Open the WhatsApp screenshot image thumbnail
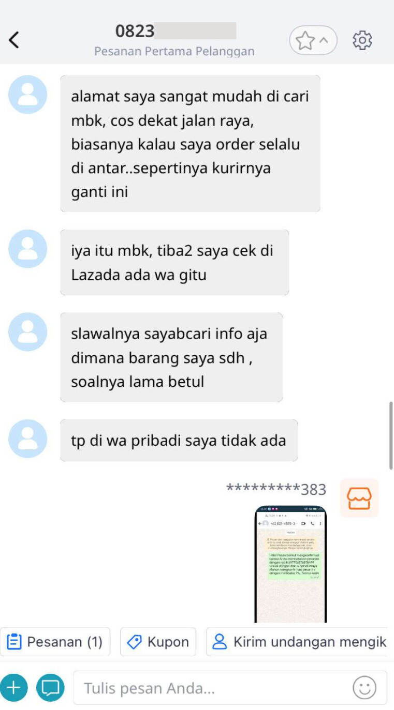The width and height of the screenshot is (394, 710). pyautogui.click(x=290, y=564)
